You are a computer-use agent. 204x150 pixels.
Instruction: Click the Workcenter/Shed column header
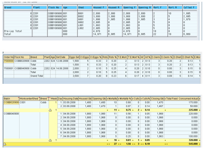pyautogui.click(x=29, y=99)
